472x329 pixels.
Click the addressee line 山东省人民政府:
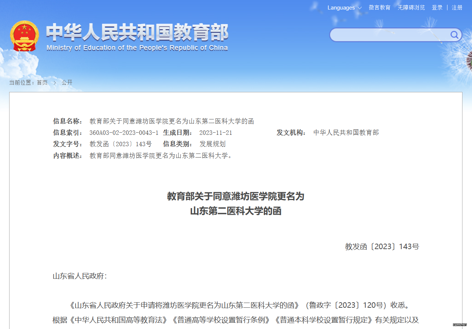[80, 276]
